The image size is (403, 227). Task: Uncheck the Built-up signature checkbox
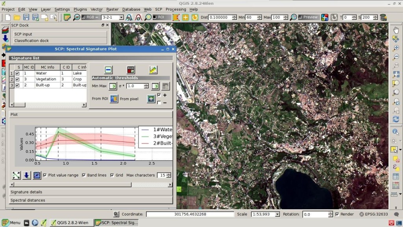pyautogui.click(x=17, y=85)
